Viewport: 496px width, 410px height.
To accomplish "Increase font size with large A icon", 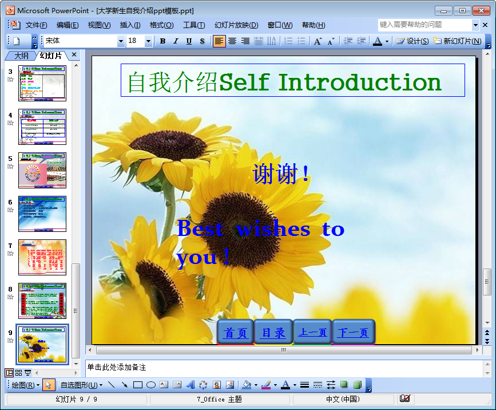I will click(318, 41).
